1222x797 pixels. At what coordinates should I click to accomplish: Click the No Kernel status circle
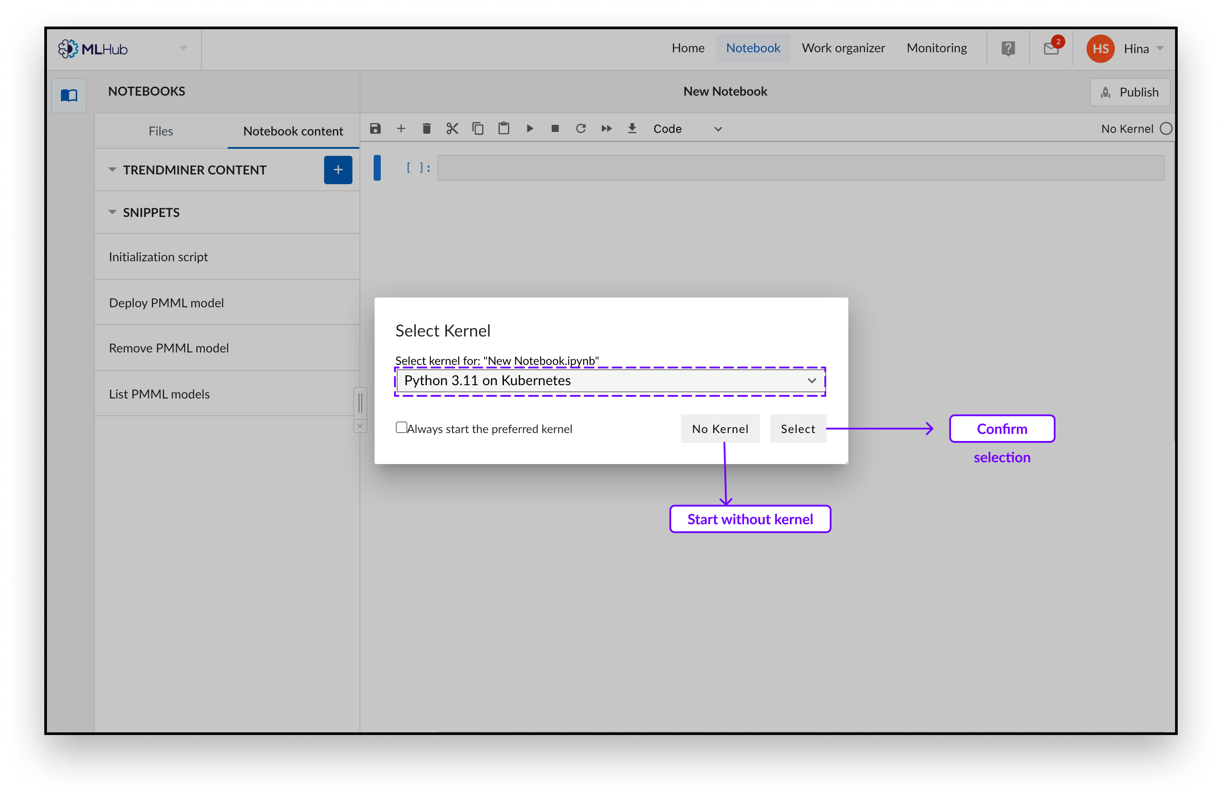[1166, 128]
